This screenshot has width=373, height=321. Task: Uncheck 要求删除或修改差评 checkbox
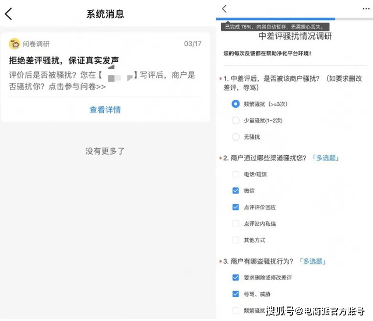pos(235,278)
